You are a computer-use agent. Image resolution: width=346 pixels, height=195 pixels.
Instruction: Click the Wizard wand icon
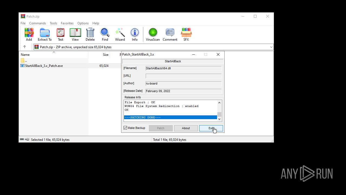click(x=120, y=34)
